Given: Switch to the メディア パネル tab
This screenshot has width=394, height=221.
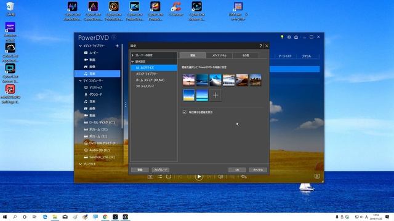Looking at the screenshot, I should coord(219,55).
